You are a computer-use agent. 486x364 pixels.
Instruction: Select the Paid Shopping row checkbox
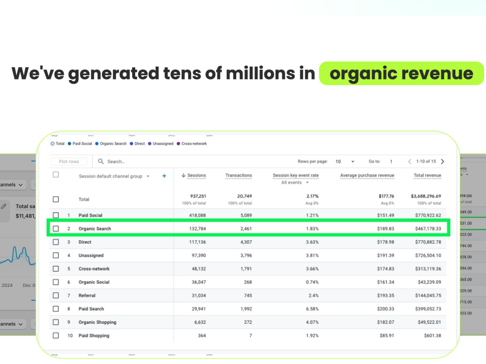pos(56,335)
